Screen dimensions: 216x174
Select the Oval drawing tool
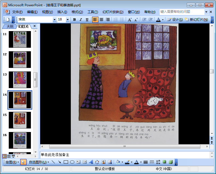coord(72,162)
